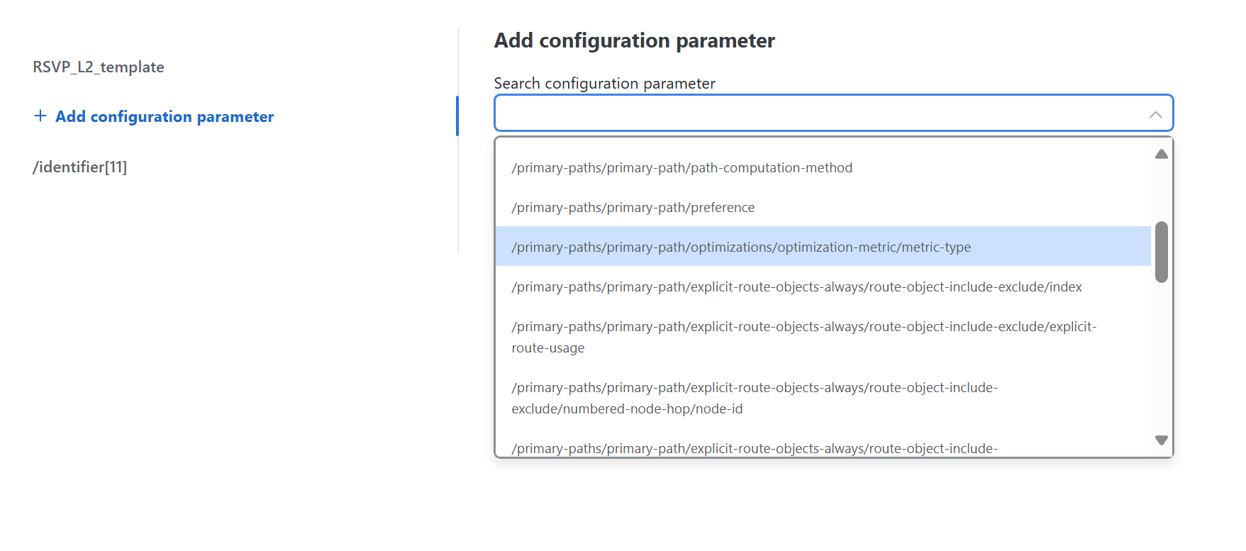This screenshot has height=551, width=1246.
Task: Select the /identifier[11] sidebar entry
Action: click(x=80, y=167)
